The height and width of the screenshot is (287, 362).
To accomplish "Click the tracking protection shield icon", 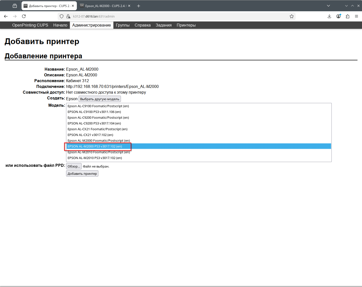I will [62, 16].
